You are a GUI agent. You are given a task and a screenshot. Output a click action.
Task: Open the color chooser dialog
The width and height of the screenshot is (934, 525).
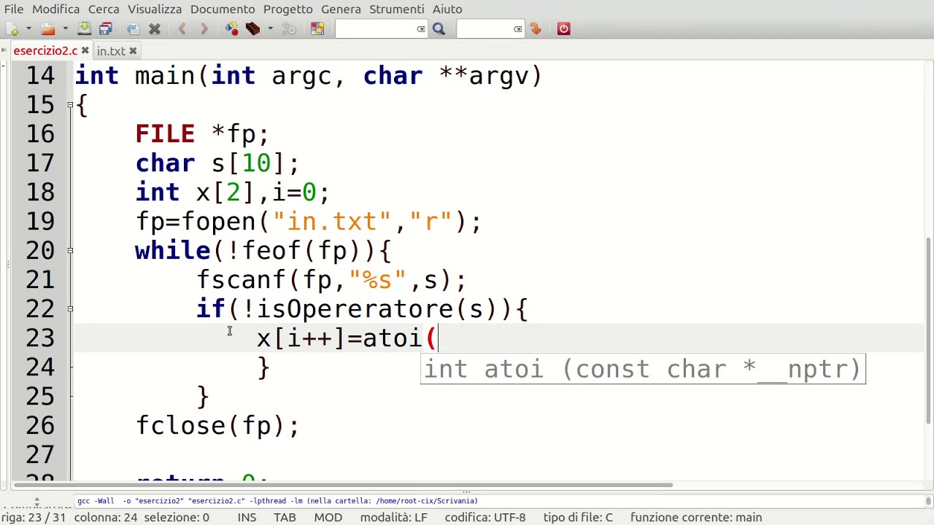[x=317, y=29]
